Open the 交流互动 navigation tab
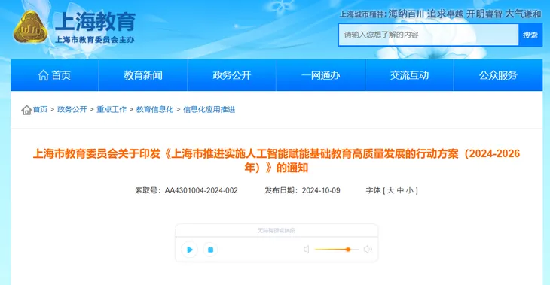This screenshot has height=285, width=550. click(x=409, y=75)
